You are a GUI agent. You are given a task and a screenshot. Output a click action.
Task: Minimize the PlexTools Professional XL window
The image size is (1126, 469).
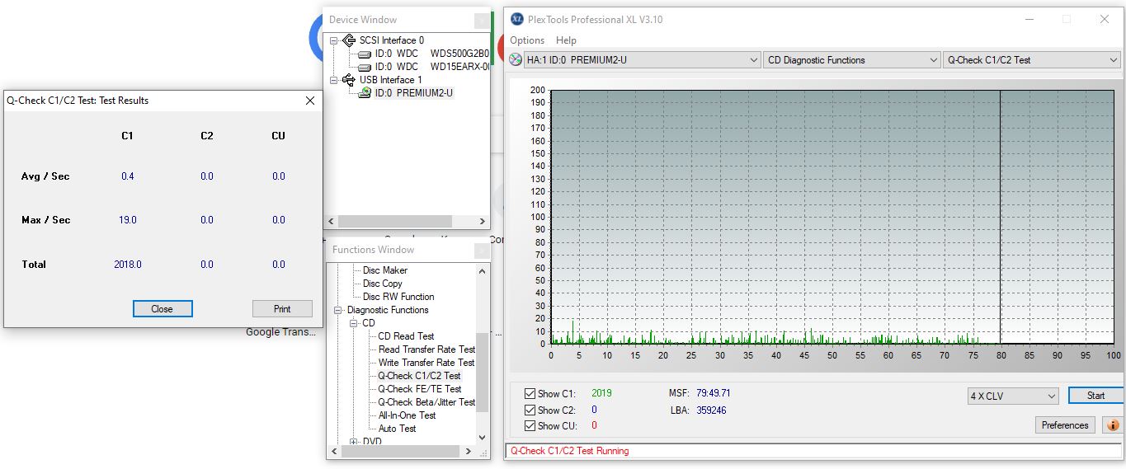1029,19
